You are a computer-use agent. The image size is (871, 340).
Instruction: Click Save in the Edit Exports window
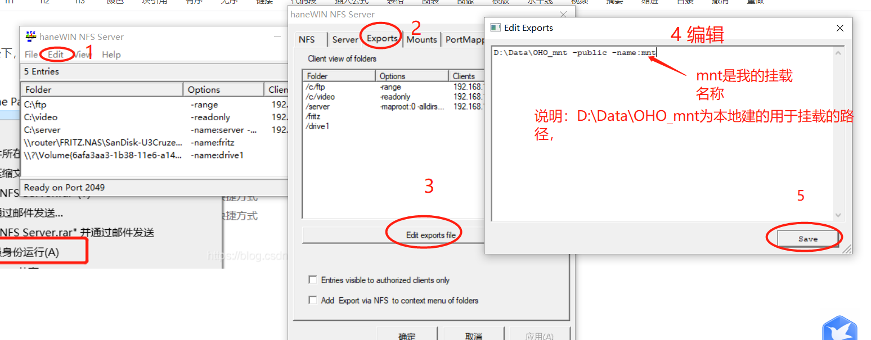tap(808, 239)
